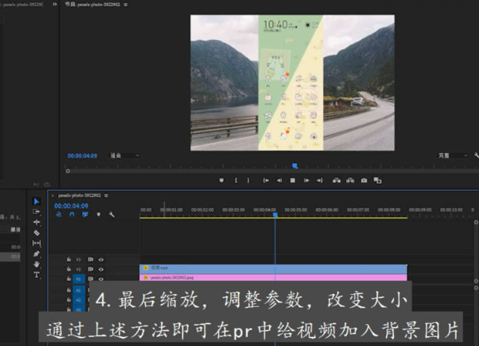Toggle A1 track targeting
This screenshot has height=346, width=479.
79,290
